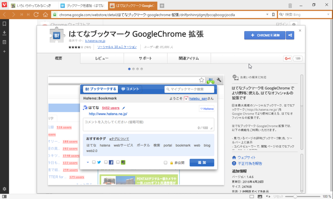This screenshot has width=333, height=199.
Task: Select the 概要 tab
Action: [x=59, y=58]
